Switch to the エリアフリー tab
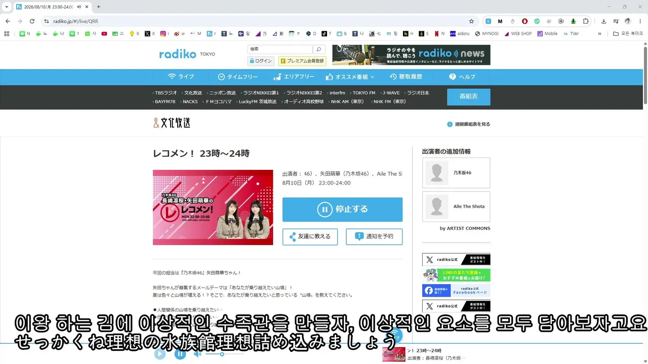The width and height of the screenshot is (648, 364). coord(294,77)
